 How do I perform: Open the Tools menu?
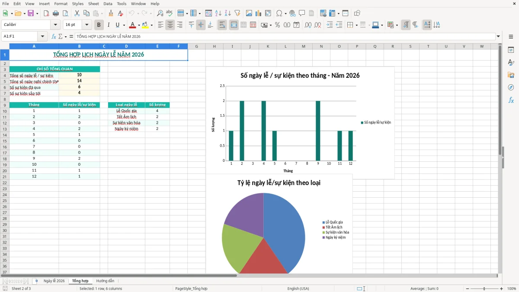(x=122, y=3)
